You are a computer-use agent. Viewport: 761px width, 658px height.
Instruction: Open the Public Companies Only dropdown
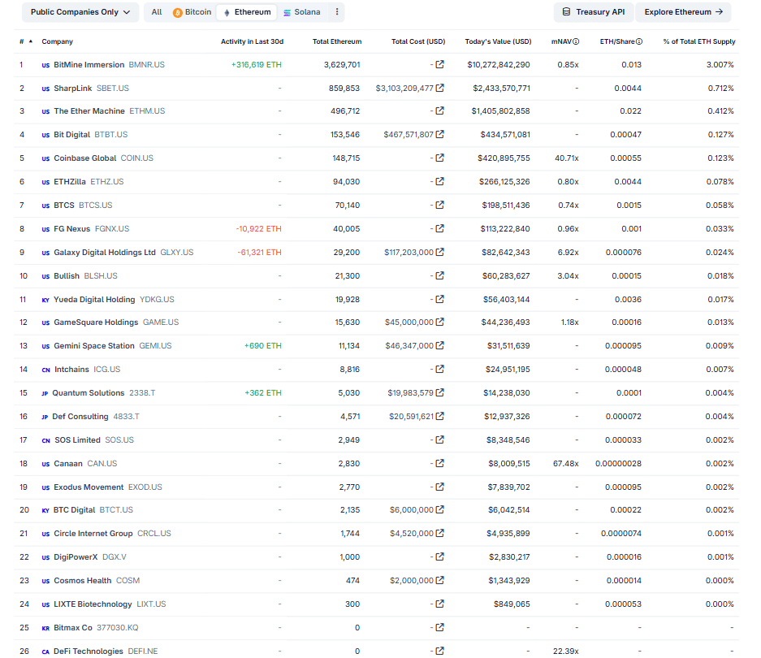coord(80,12)
